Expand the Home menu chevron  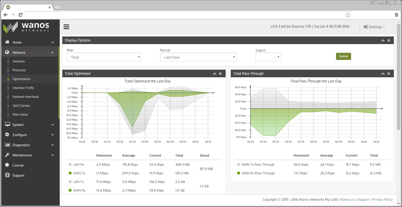tap(53, 42)
